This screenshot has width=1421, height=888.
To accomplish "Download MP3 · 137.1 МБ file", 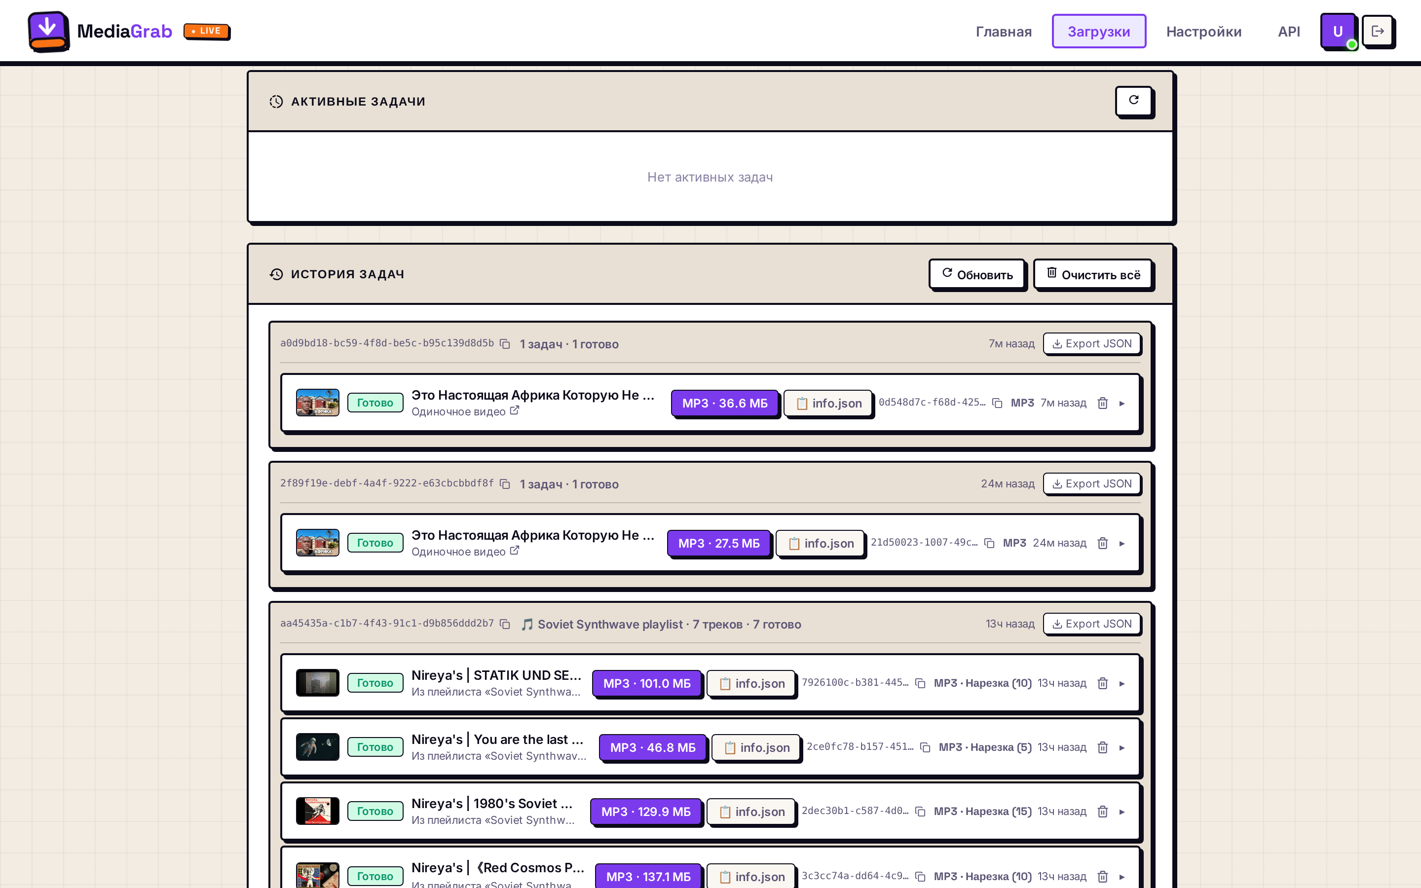I will click(x=648, y=877).
